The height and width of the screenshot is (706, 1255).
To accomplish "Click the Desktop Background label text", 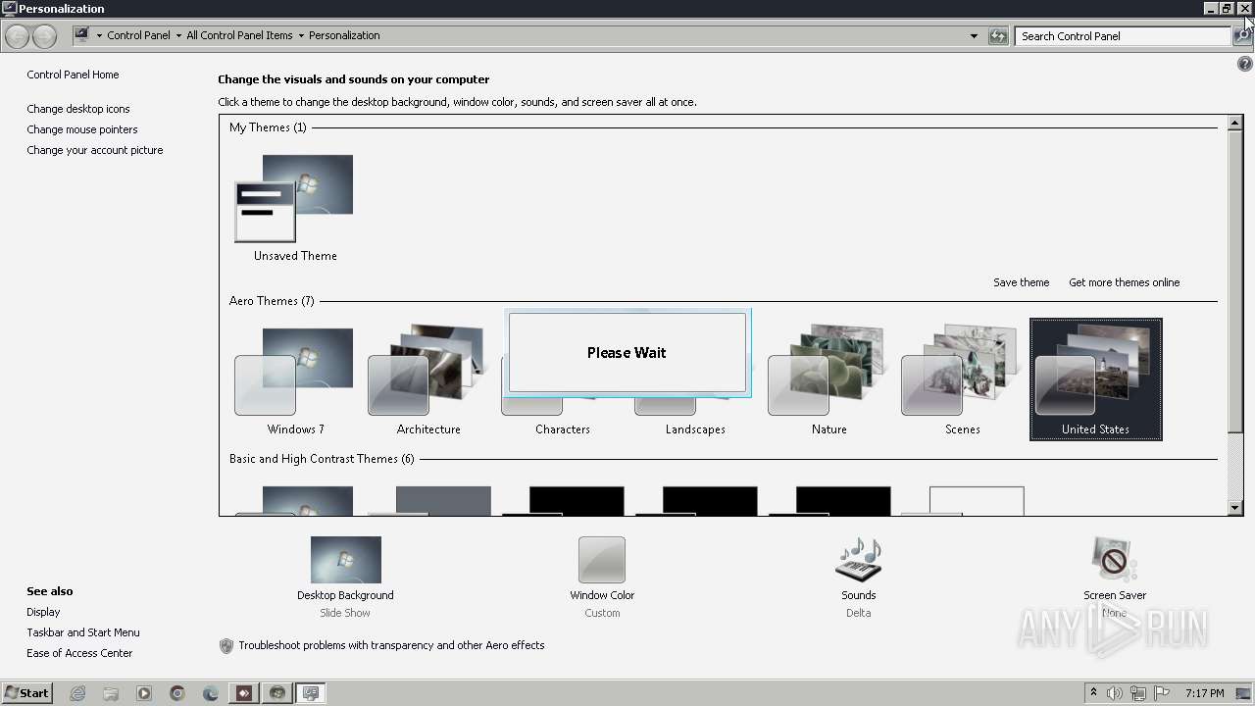I will [345, 595].
